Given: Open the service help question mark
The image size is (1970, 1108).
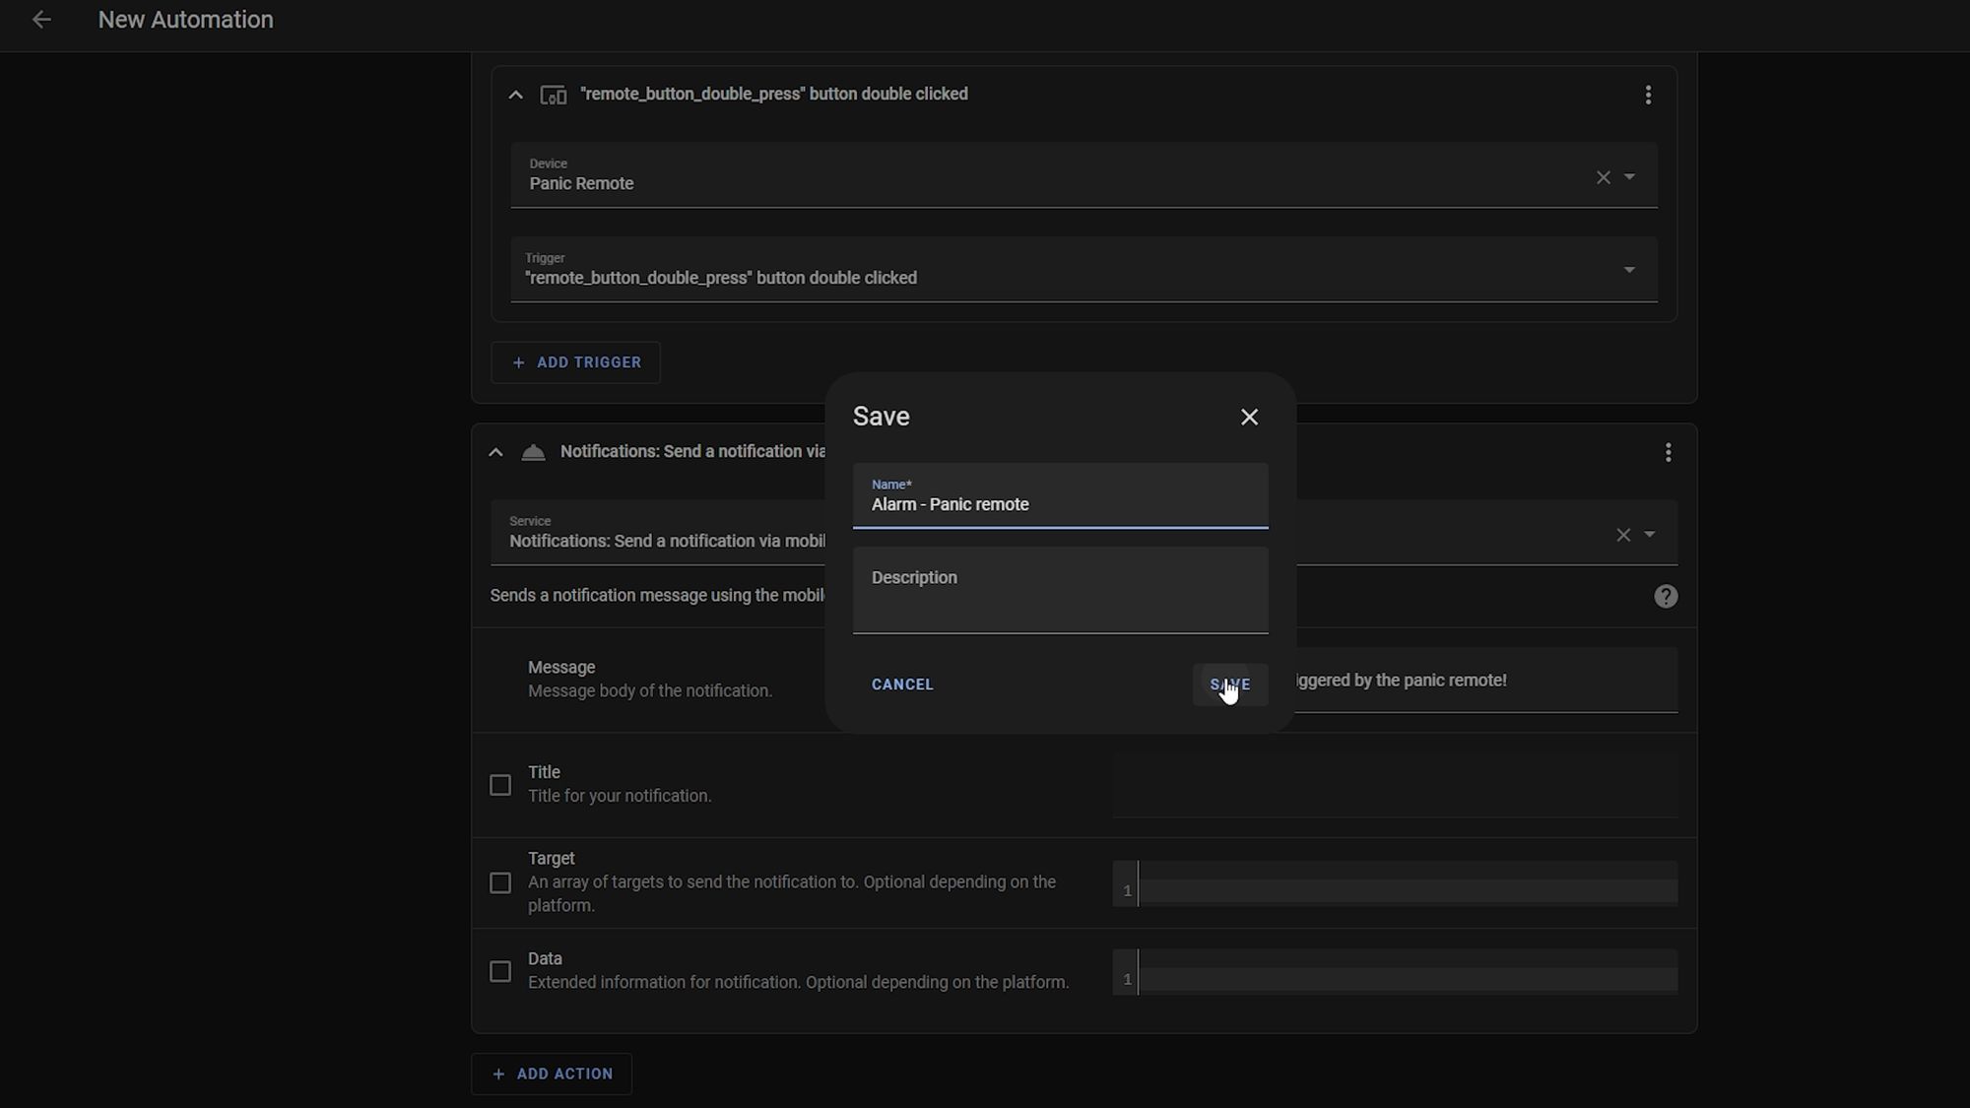Looking at the screenshot, I should pyautogui.click(x=1666, y=596).
